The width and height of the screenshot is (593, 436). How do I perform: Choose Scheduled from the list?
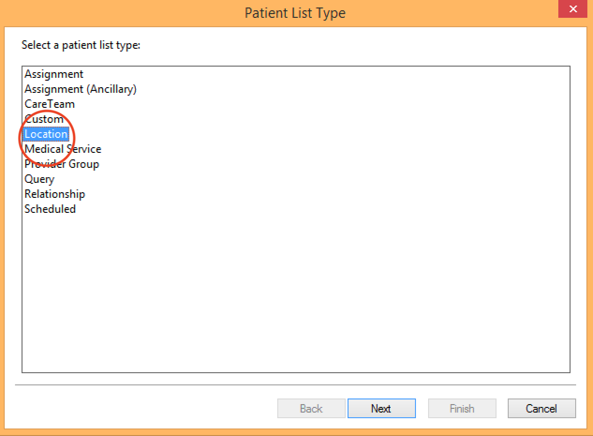click(50, 209)
